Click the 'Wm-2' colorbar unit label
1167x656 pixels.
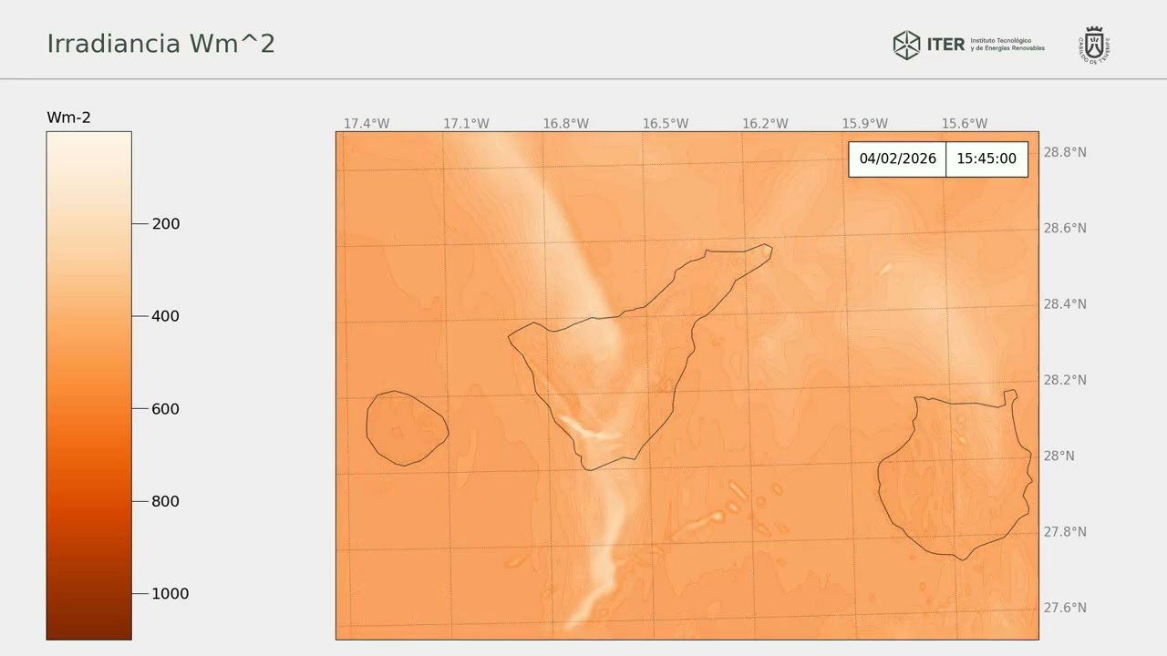point(68,118)
